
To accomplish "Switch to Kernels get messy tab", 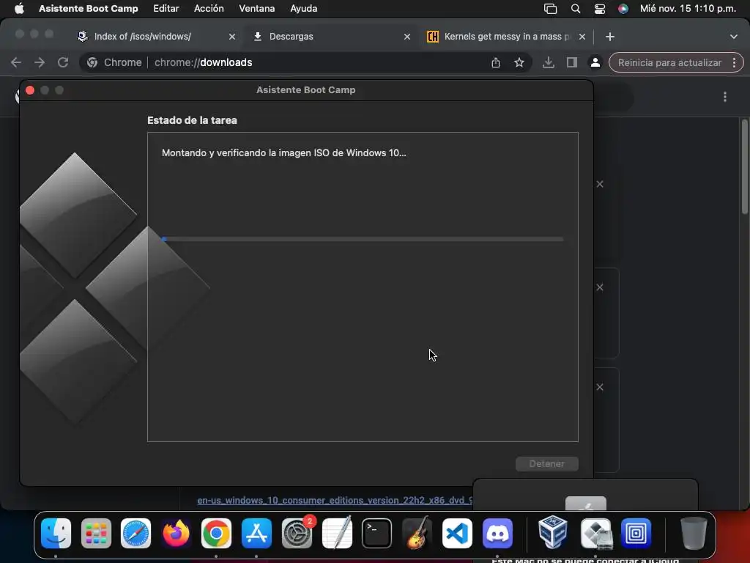I will (x=500, y=37).
